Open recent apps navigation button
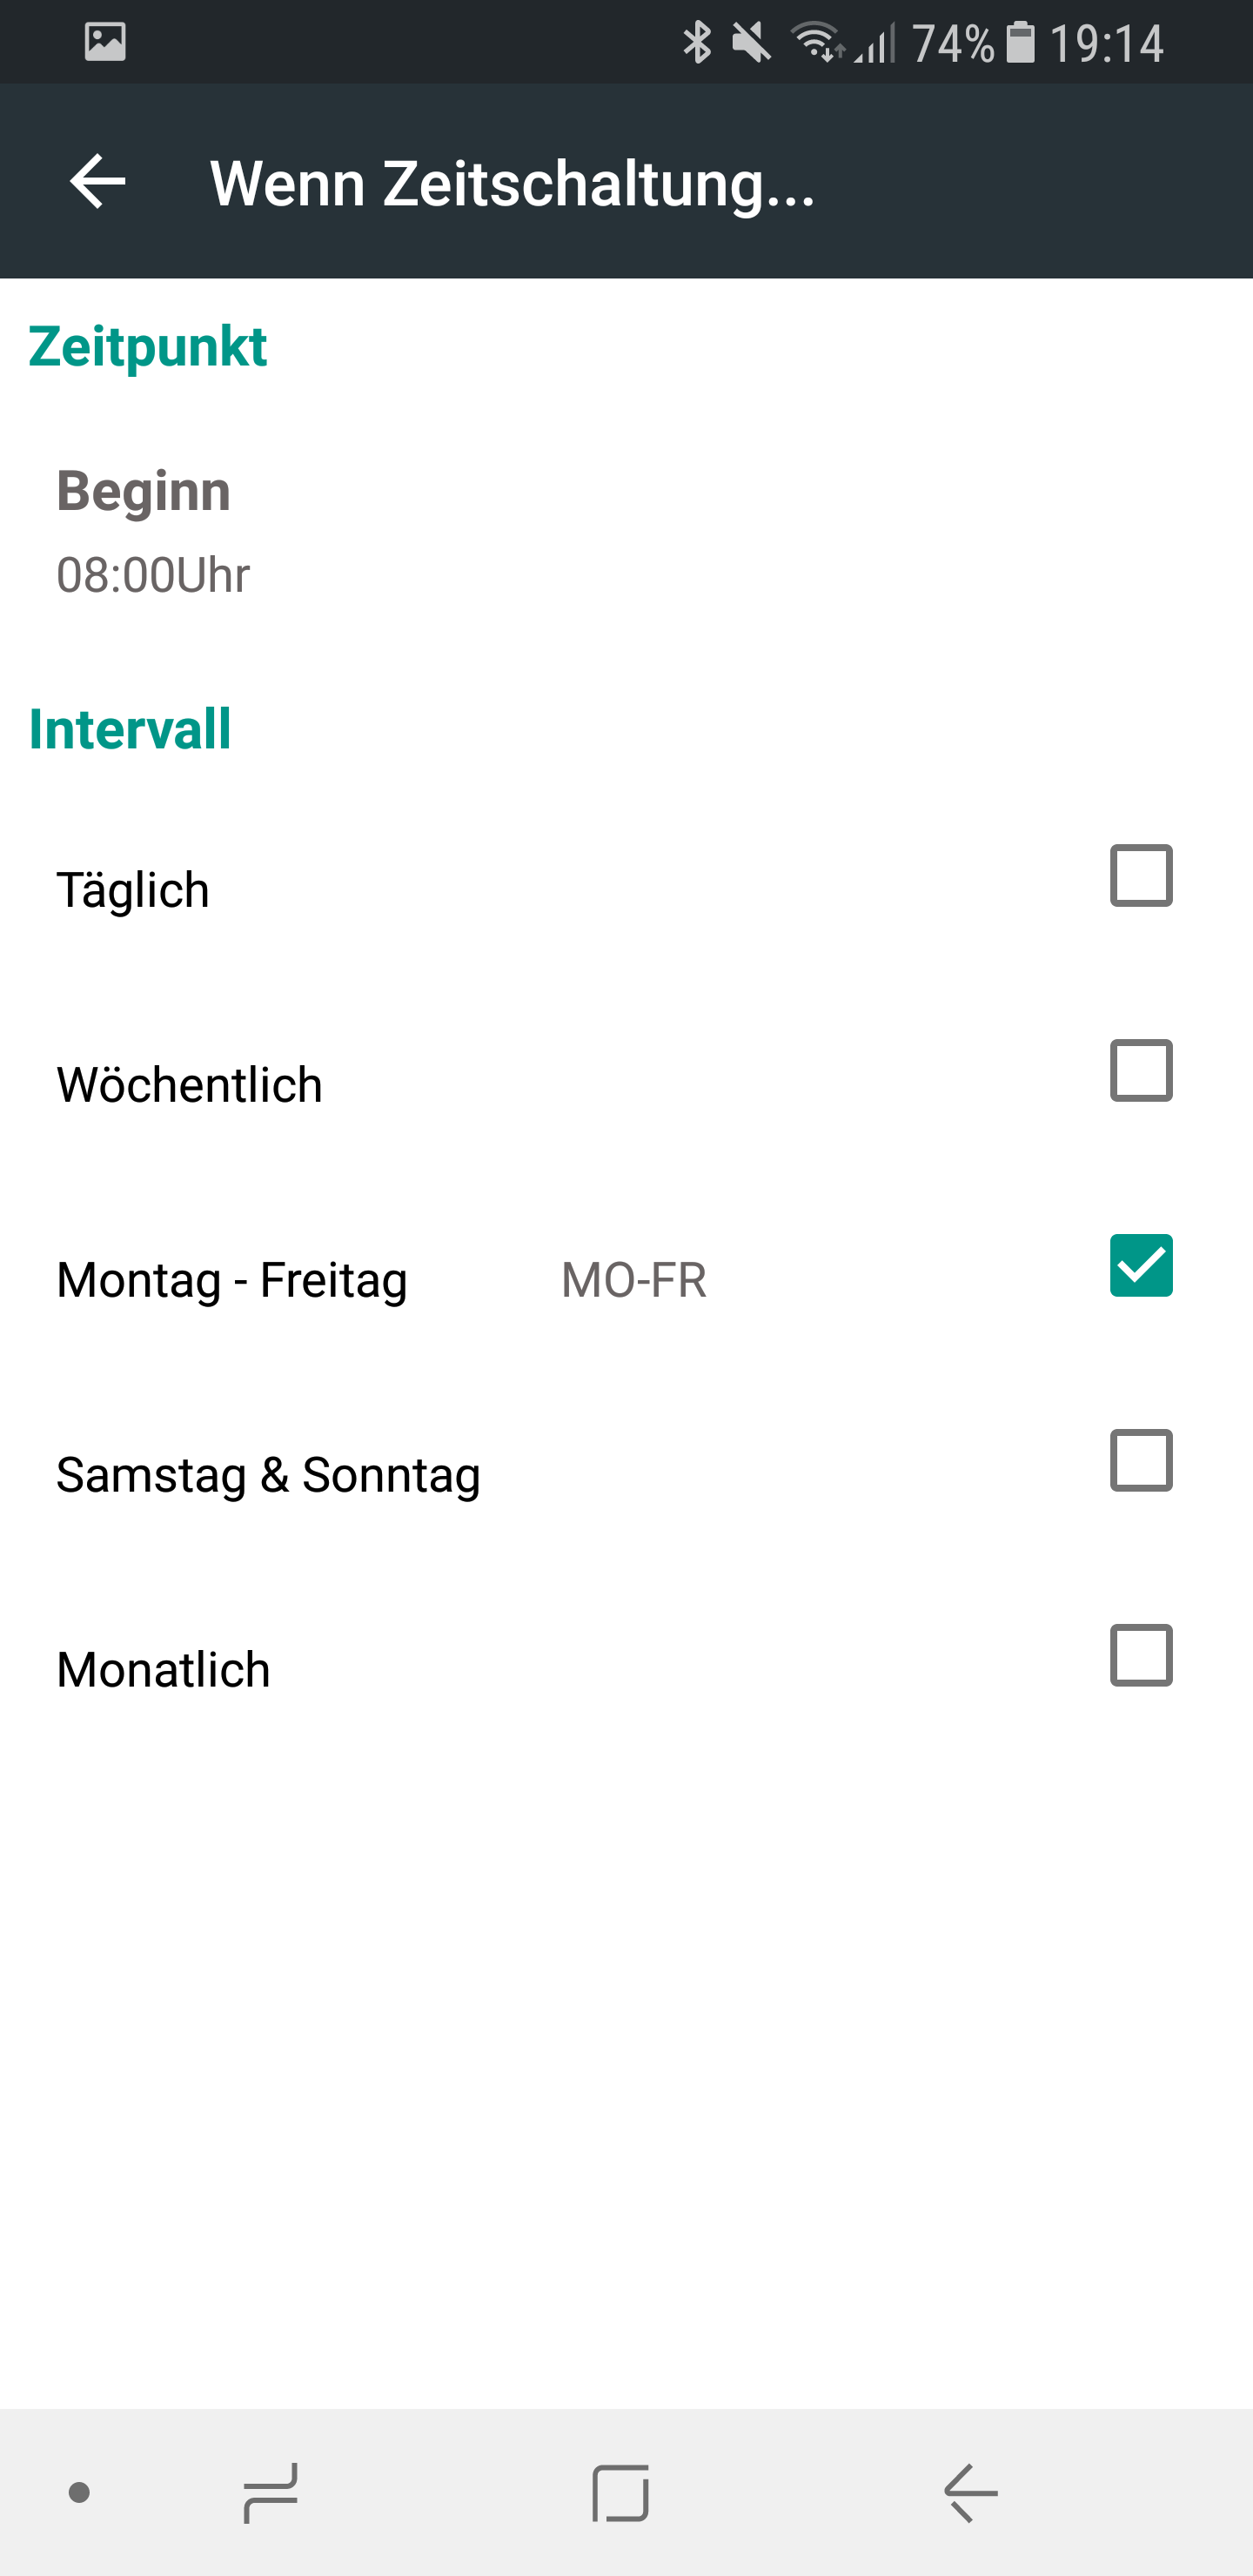 (271, 2493)
